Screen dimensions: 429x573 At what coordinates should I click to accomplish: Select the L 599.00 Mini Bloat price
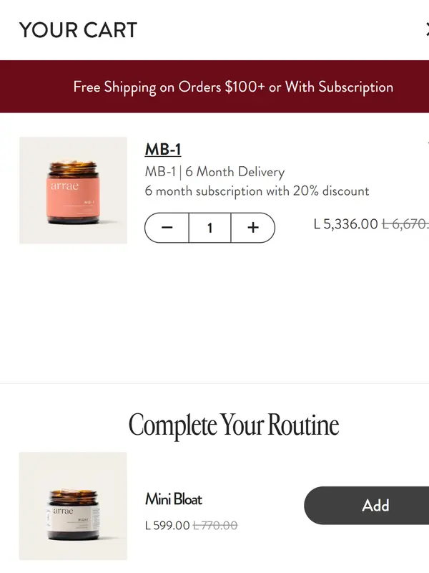pyautogui.click(x=167, y=526)
